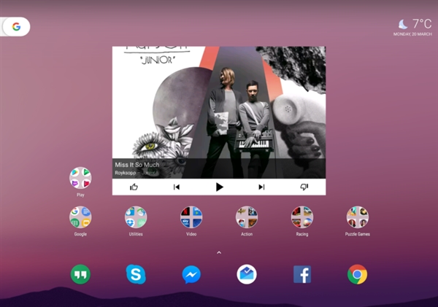Expand the app drawer using the up chevron
The height and width of the screenshot is (307, 438).
tap(218, 252)
